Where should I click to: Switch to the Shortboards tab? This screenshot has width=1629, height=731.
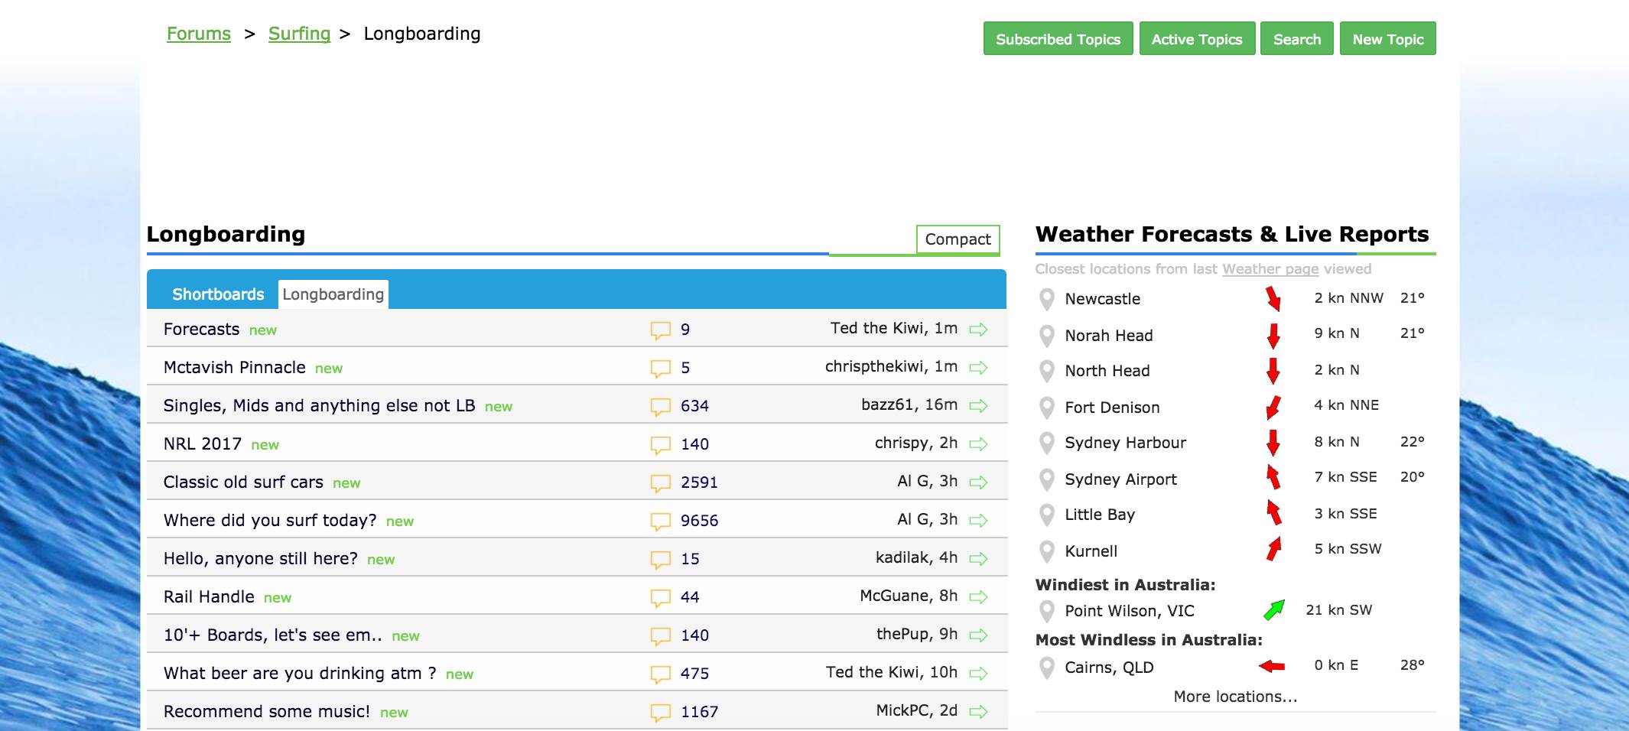218,294
